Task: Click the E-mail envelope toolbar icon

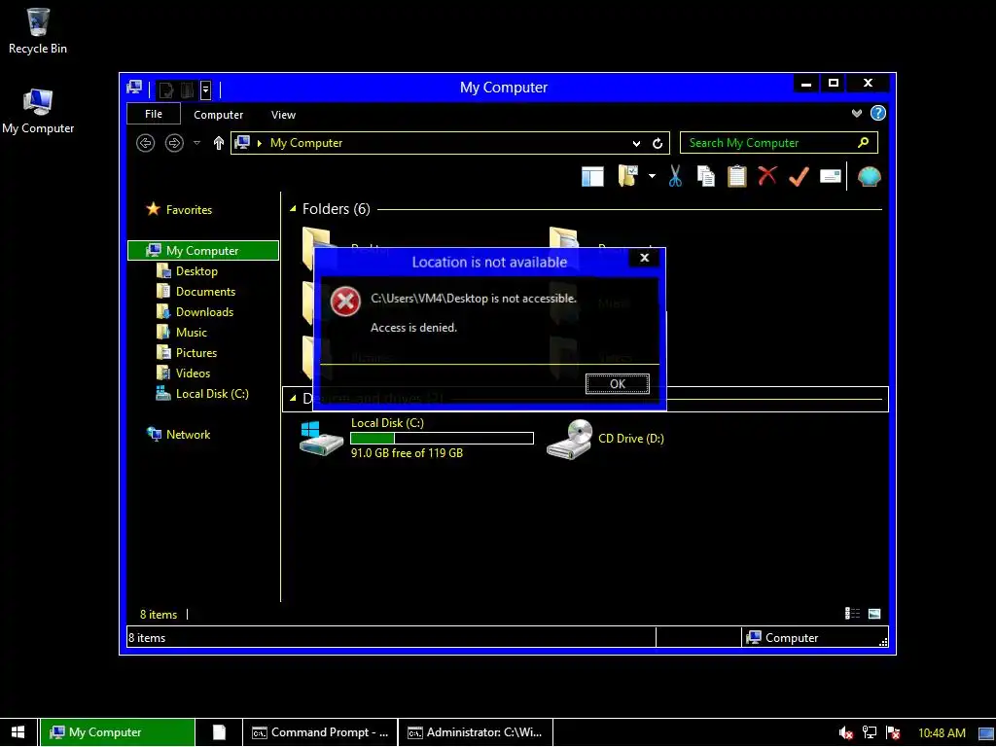Action: click(831, 176)
